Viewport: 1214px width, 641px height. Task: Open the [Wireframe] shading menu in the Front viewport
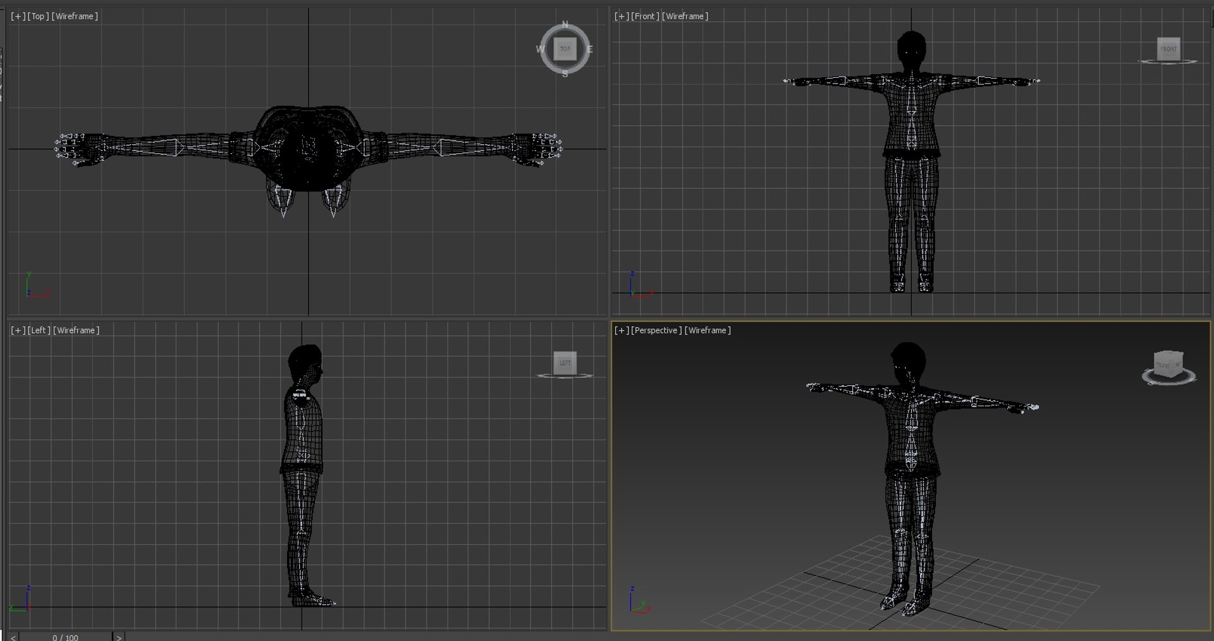(x=685, y=16)
